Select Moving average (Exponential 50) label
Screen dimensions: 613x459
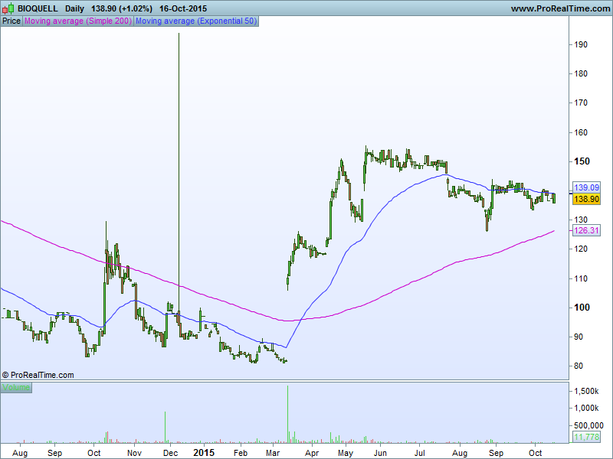pos(196,21)
